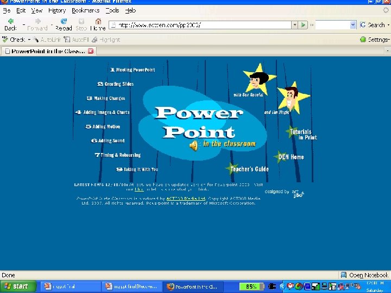Click the green signal bars tray icon
The height and width of the screenshot is (293, 391).
coord(316,286)
